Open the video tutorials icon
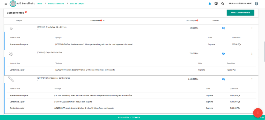Screen dimensions: 265x120 point(216,4)
